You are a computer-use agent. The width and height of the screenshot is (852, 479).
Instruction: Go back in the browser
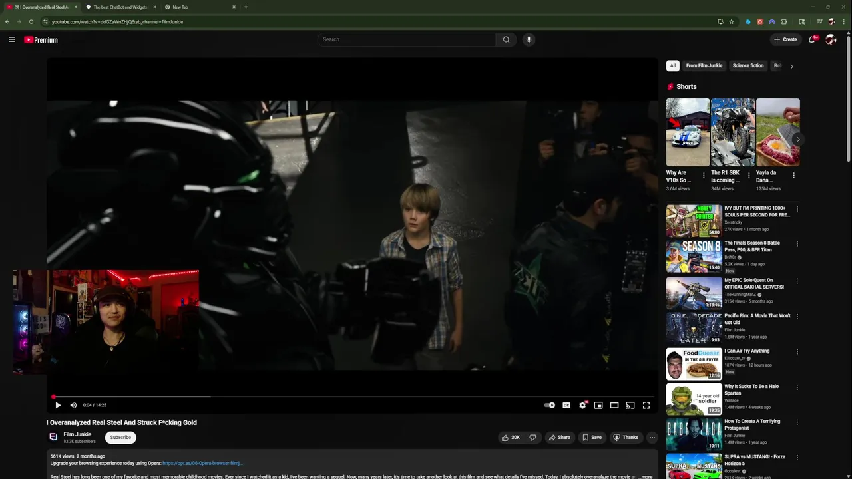[x=7, y=22]
